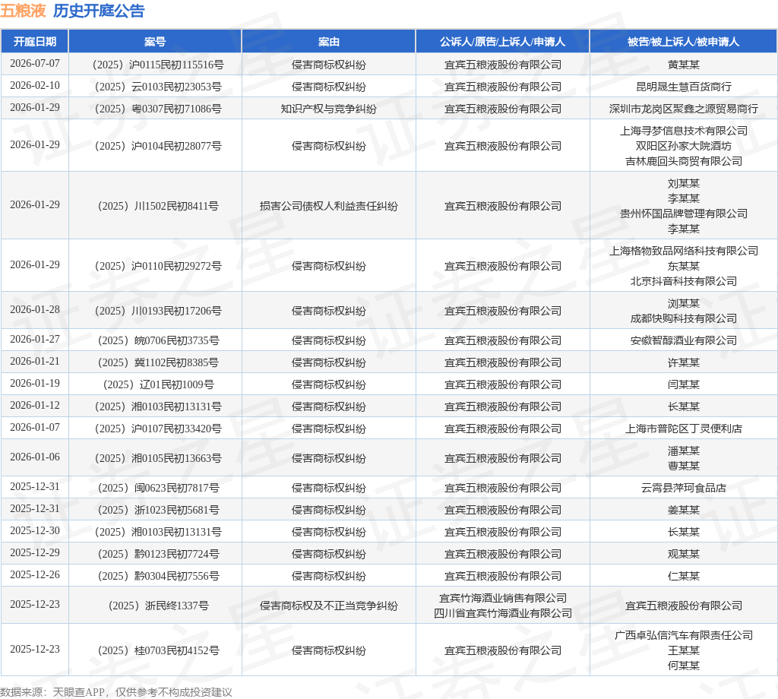Click defendant 北京抖音科技有限公司
This screenshot has height=699, width=778.
click(x=683, y=281)
